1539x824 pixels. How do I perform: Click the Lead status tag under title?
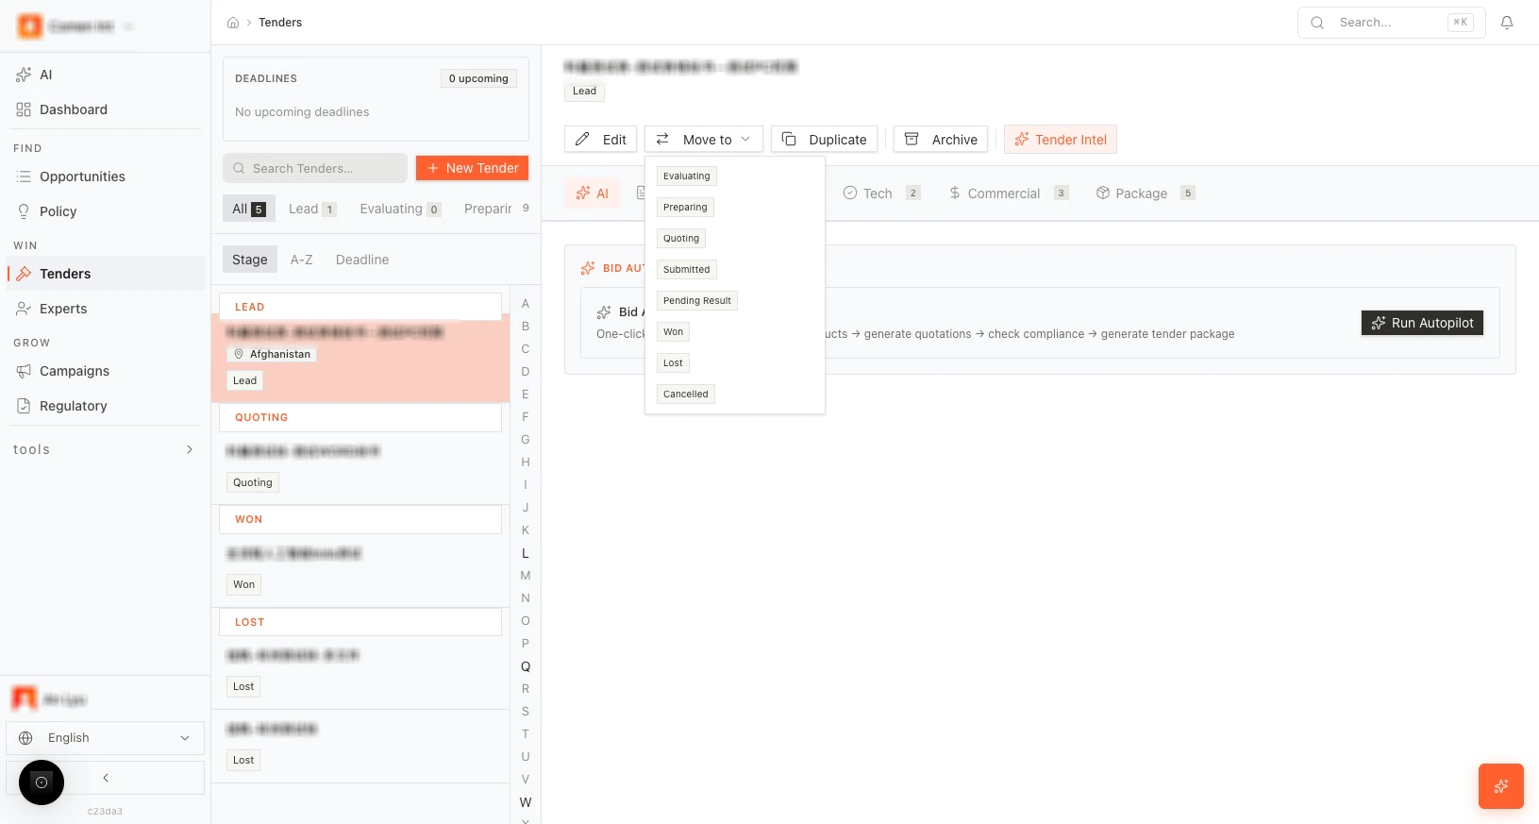(x=584, y=92)
